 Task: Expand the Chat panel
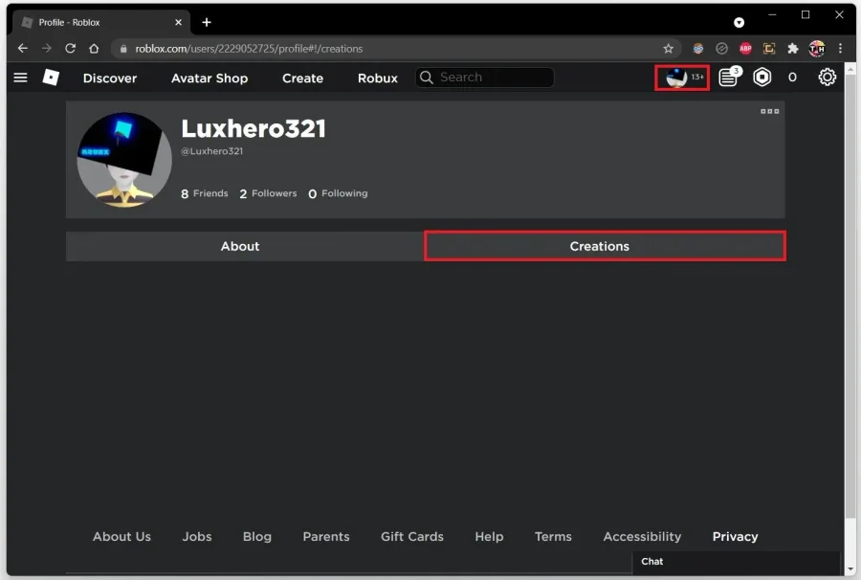tap(736, 561)
